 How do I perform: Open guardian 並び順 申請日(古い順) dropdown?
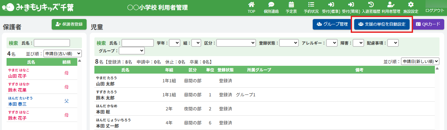63,54
